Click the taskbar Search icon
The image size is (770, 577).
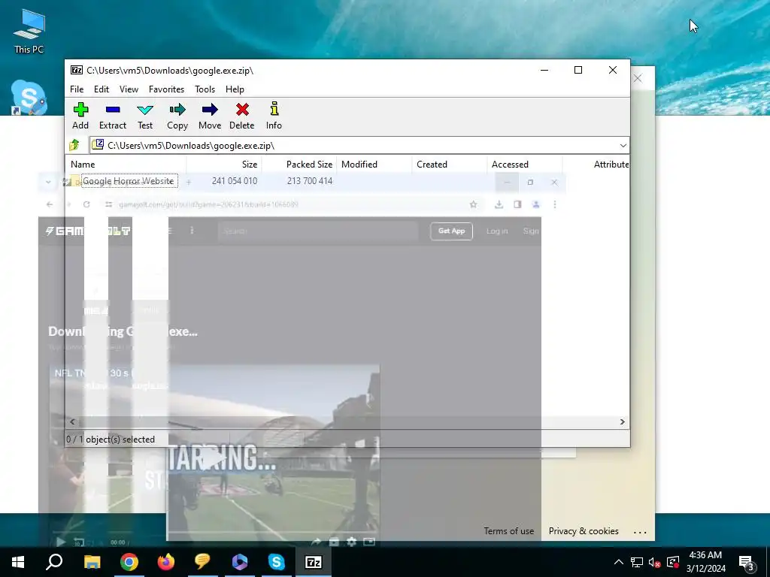pyautogui.click(x=54, y=562)
